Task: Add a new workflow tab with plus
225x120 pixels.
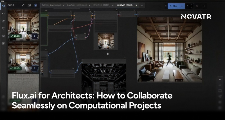Action: [x=142, y=5]
